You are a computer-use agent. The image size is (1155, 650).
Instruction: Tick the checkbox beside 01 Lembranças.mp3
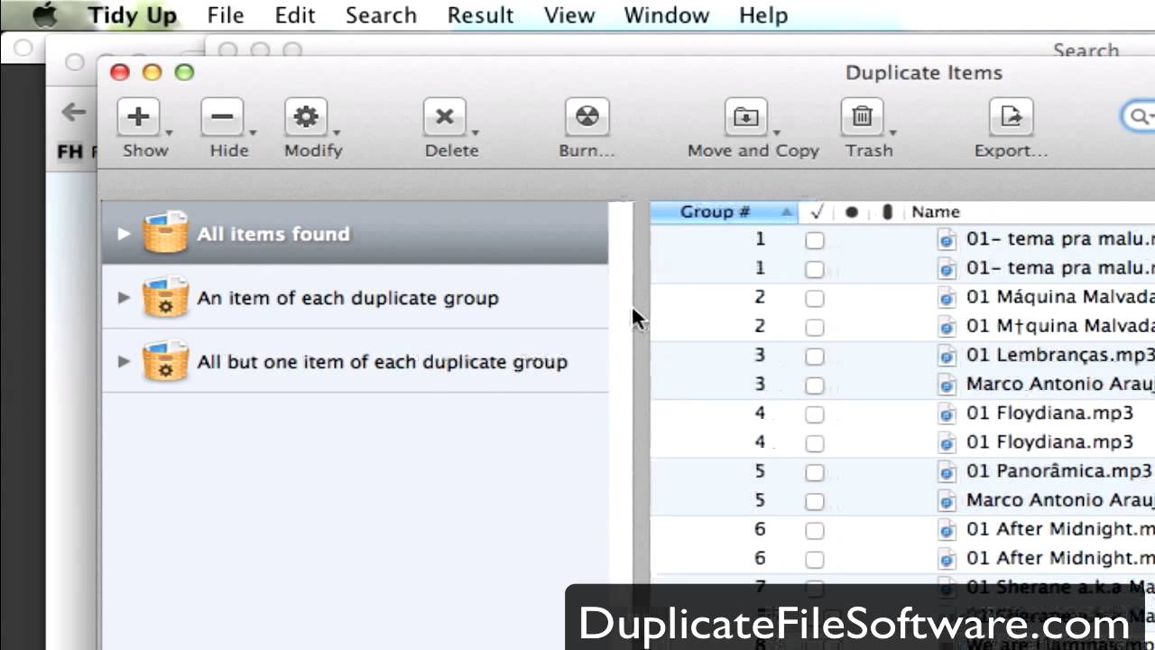[x=815, y=356]
